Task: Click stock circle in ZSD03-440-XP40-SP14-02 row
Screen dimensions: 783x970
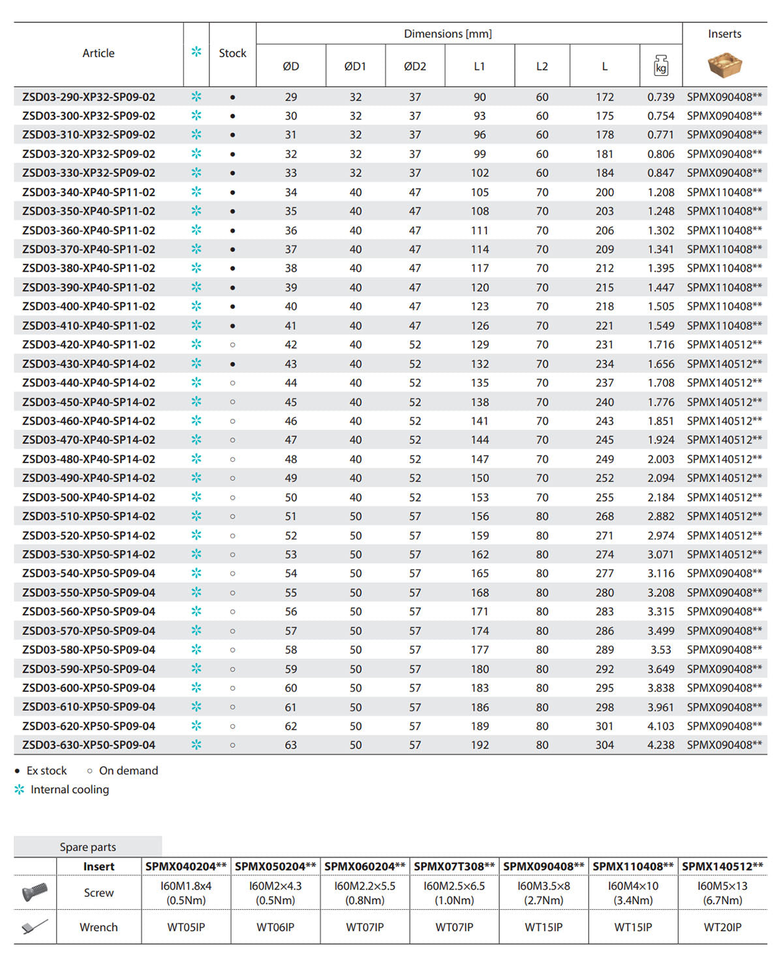Action: 233,383
